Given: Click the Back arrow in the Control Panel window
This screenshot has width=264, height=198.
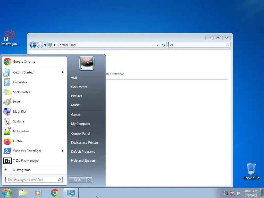Looking at the screenshot, I should coord(33,45).
